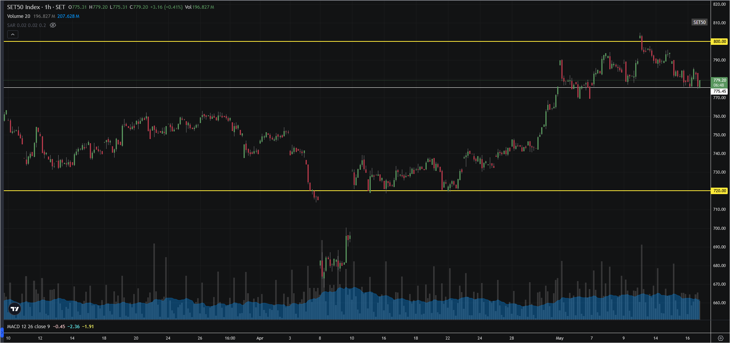This screenshot has width=730, height=343.
Task: Click the -0.45 MACD histogram value
Action: (x=59, y=327)
